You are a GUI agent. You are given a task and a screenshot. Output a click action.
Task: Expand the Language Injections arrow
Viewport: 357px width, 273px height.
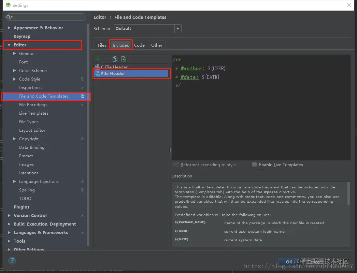pyautogui.click(x=15, y=182)
